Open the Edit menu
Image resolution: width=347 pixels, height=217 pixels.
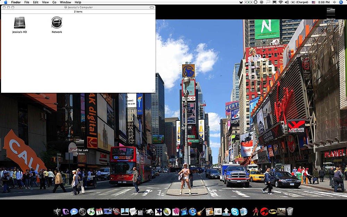pos(36,2)
